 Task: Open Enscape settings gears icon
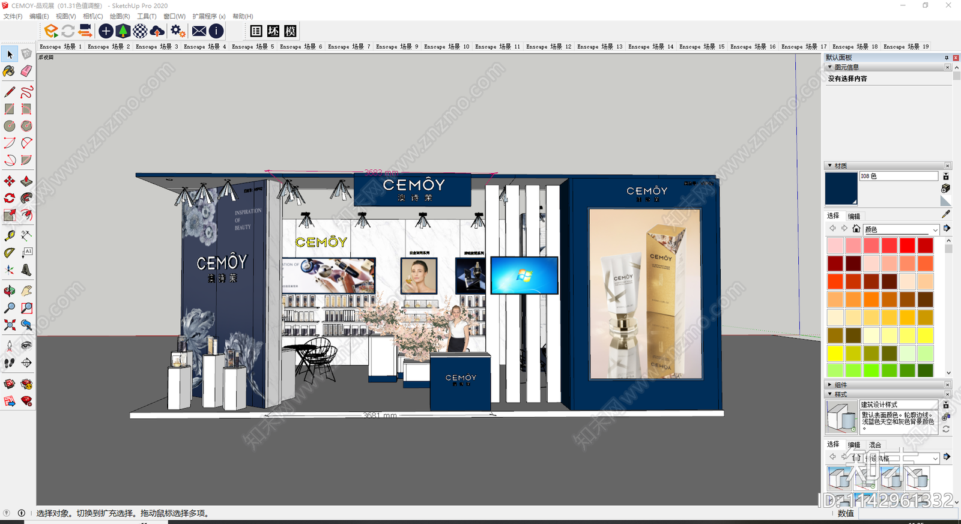[x=178, y=31]
